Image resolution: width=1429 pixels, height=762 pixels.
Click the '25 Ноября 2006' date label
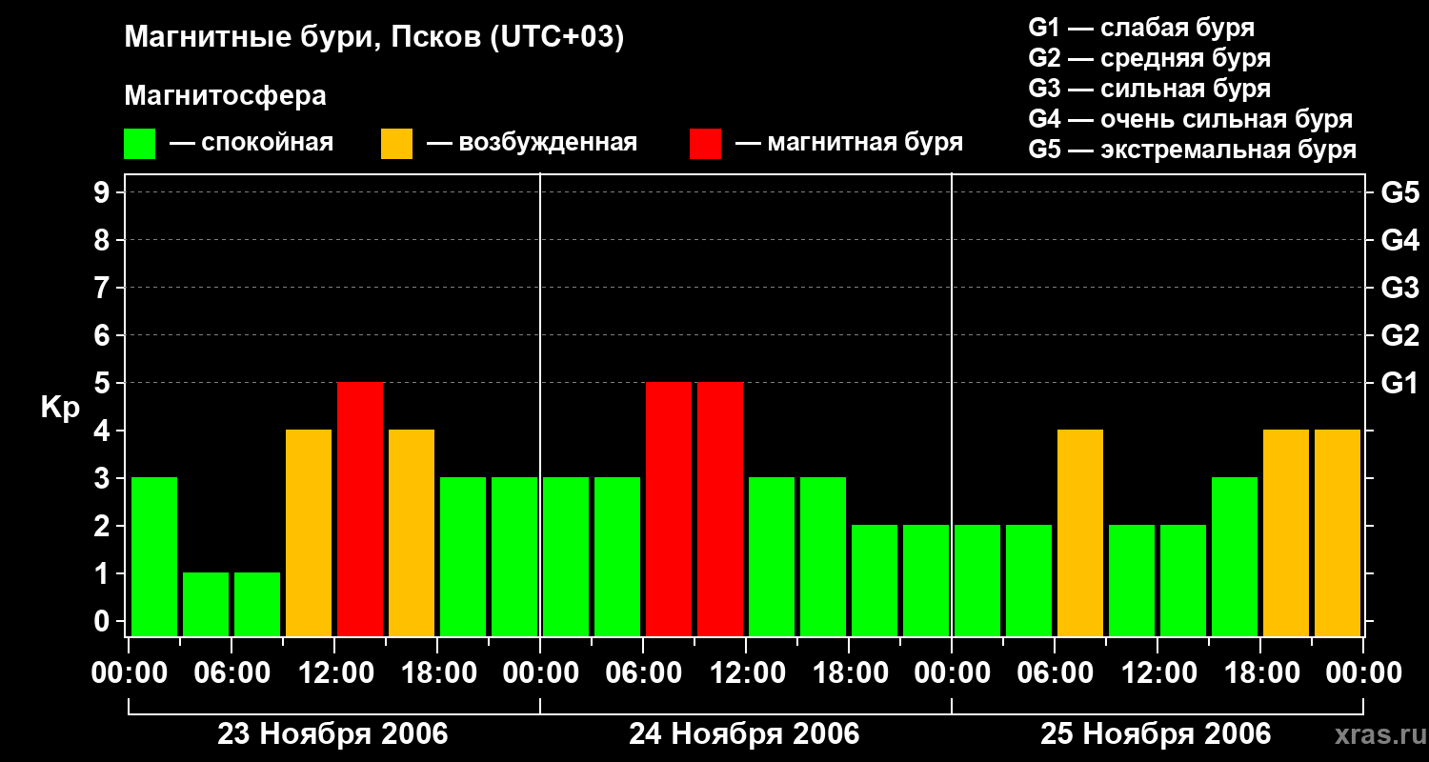coord(1156,733)
